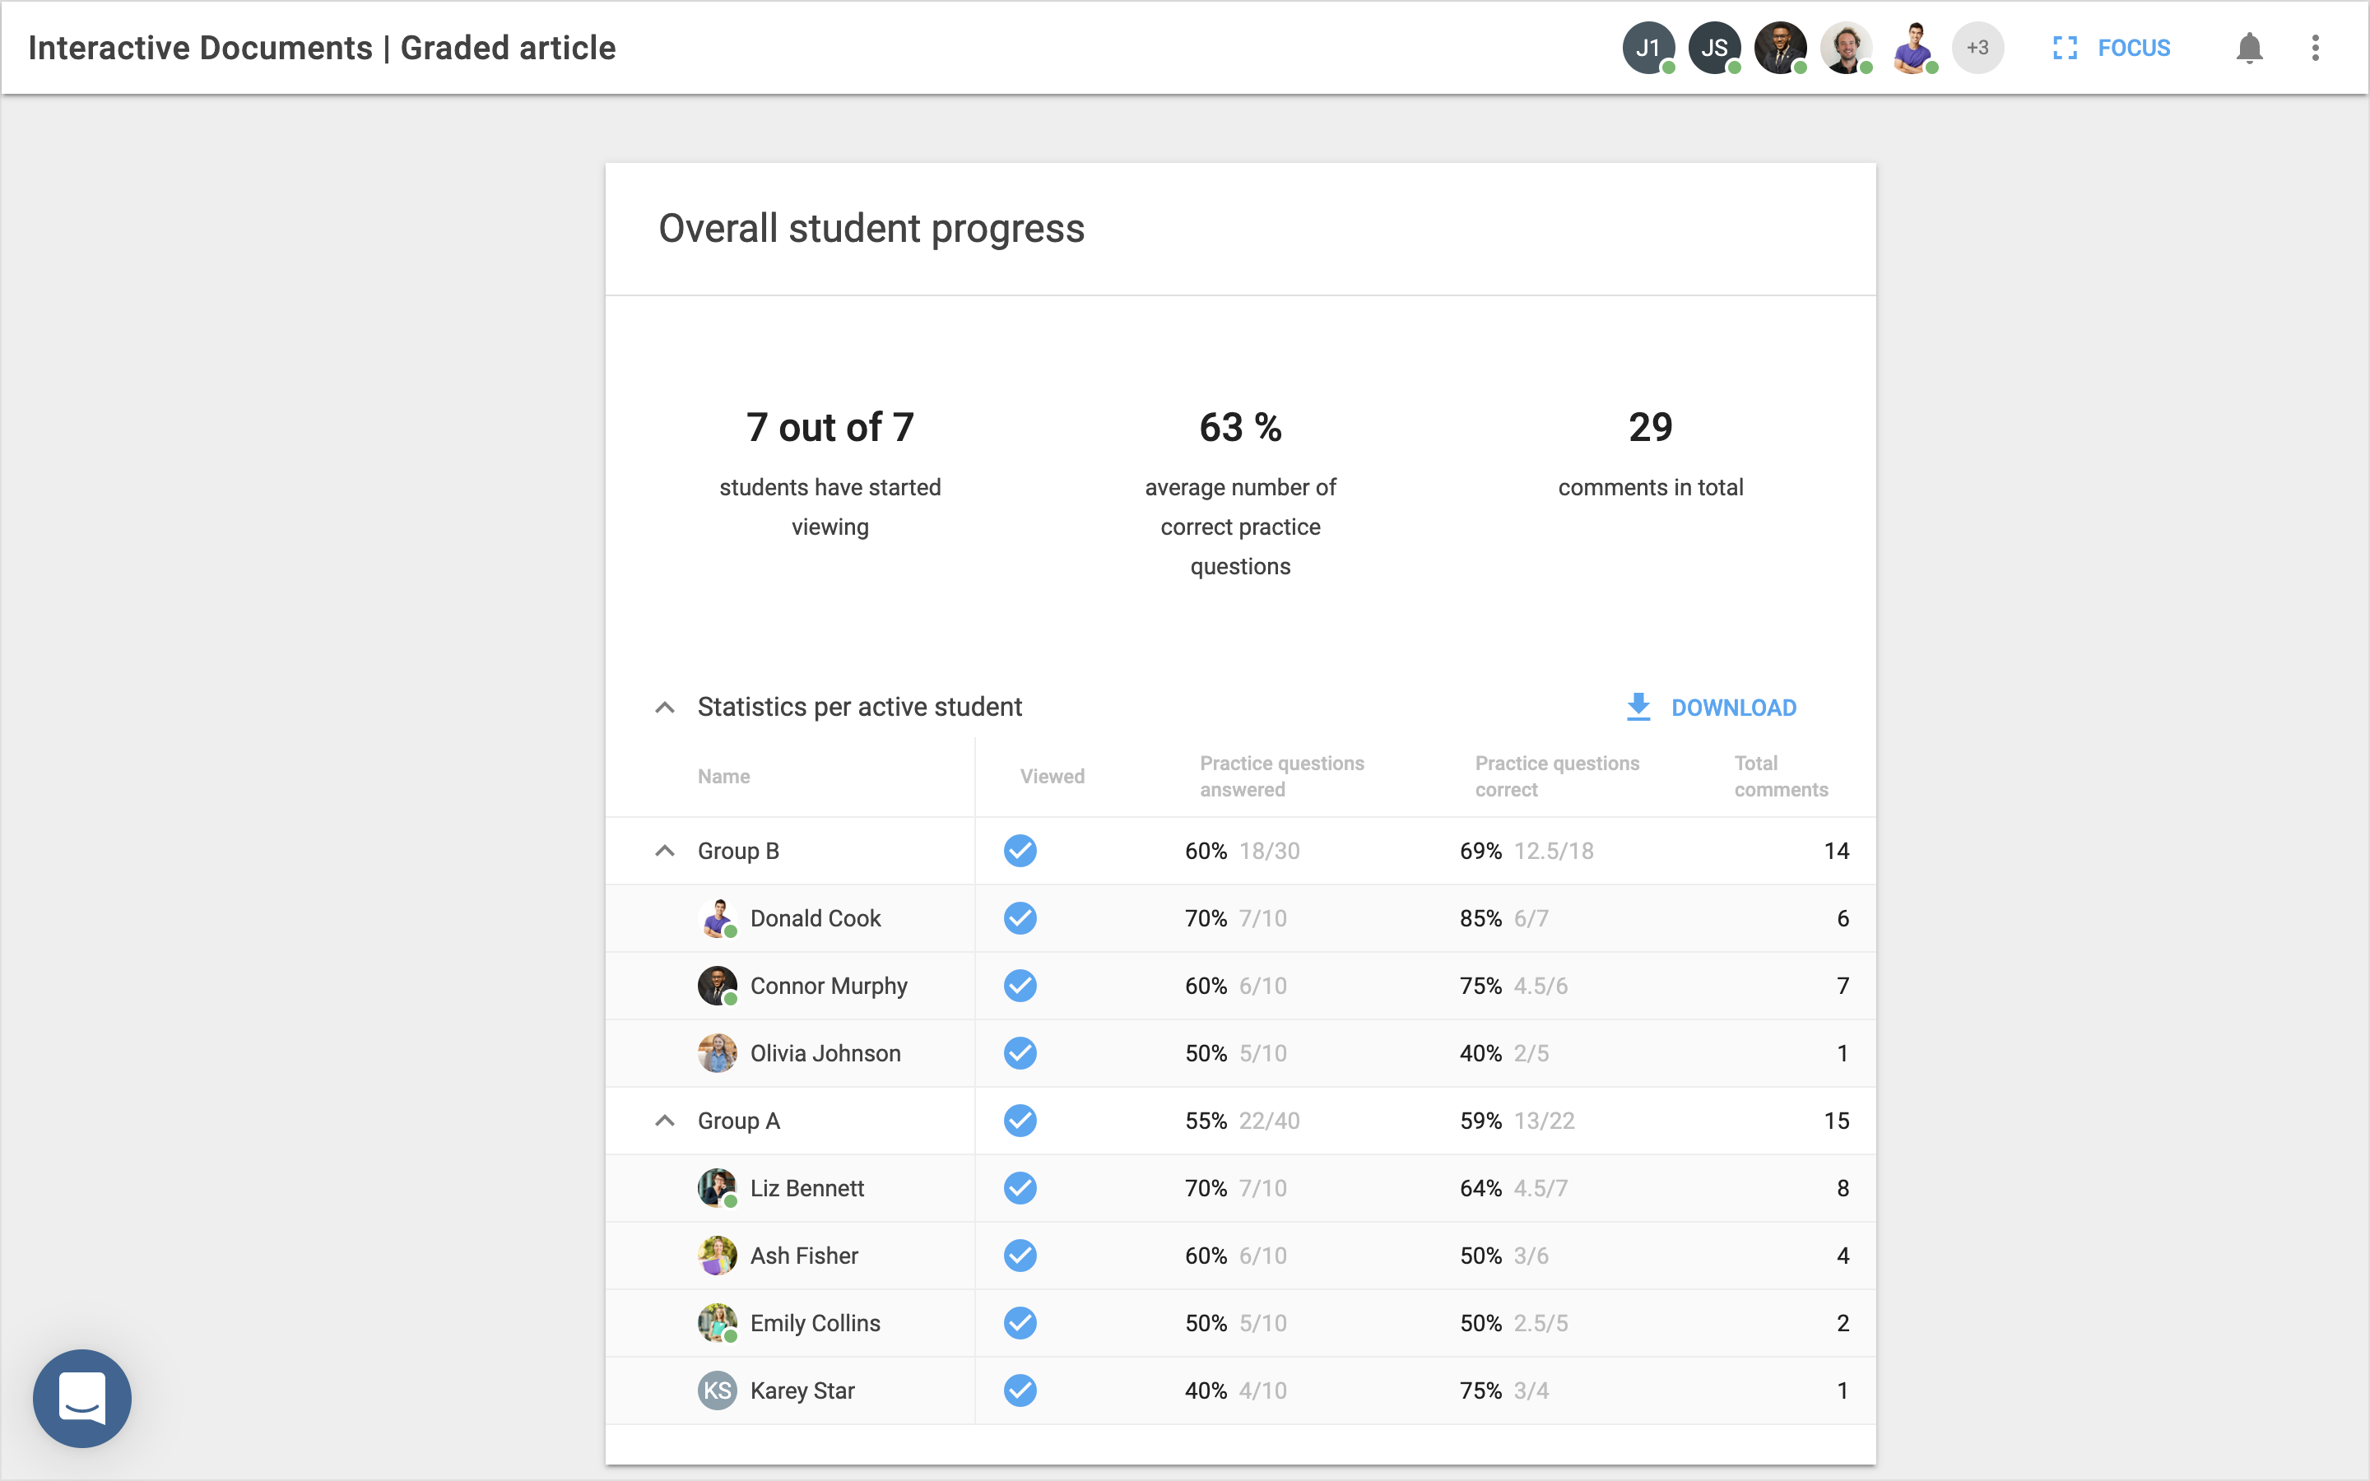Click the Practice questions answered column header
Viewport: 2370px width, 1481px height.
(x=1281, y=776)
